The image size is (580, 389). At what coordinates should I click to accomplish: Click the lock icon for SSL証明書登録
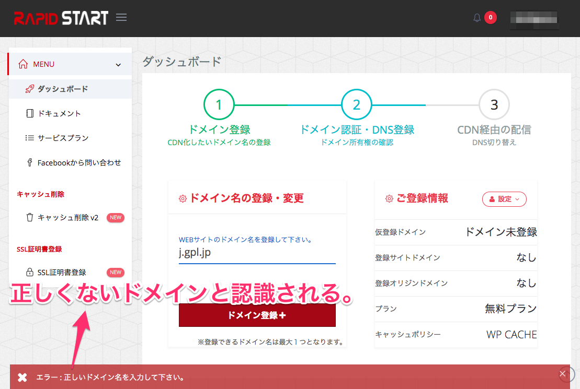[30, 272]
